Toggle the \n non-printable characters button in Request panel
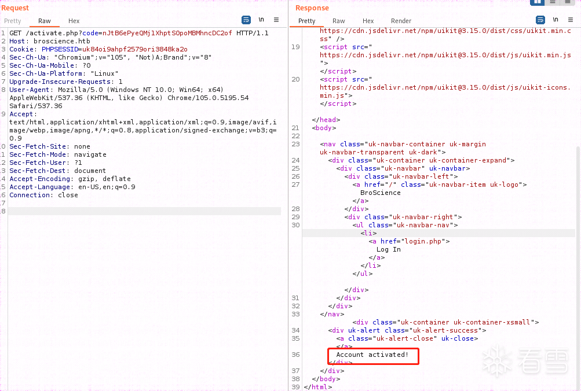This screenshot has width=581, height=391. (261, 20)
